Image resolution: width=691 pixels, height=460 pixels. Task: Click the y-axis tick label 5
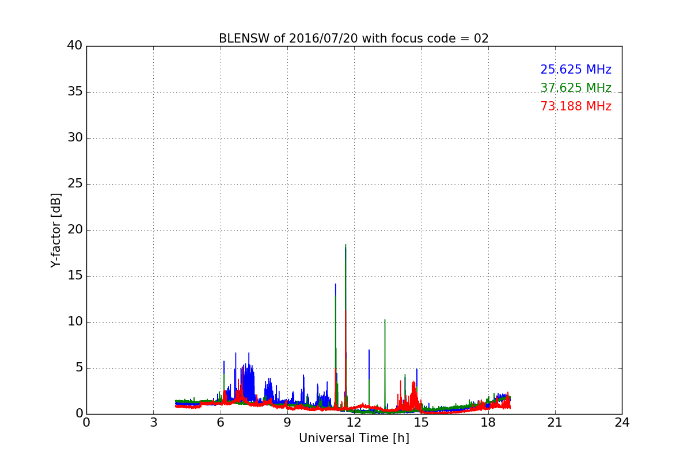[x=78, y=368]
